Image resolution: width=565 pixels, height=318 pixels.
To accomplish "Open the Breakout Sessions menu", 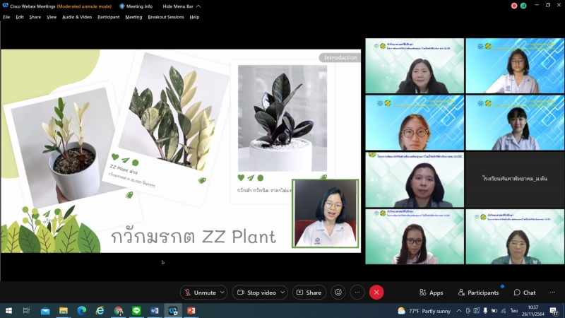I will click(165, 17).
